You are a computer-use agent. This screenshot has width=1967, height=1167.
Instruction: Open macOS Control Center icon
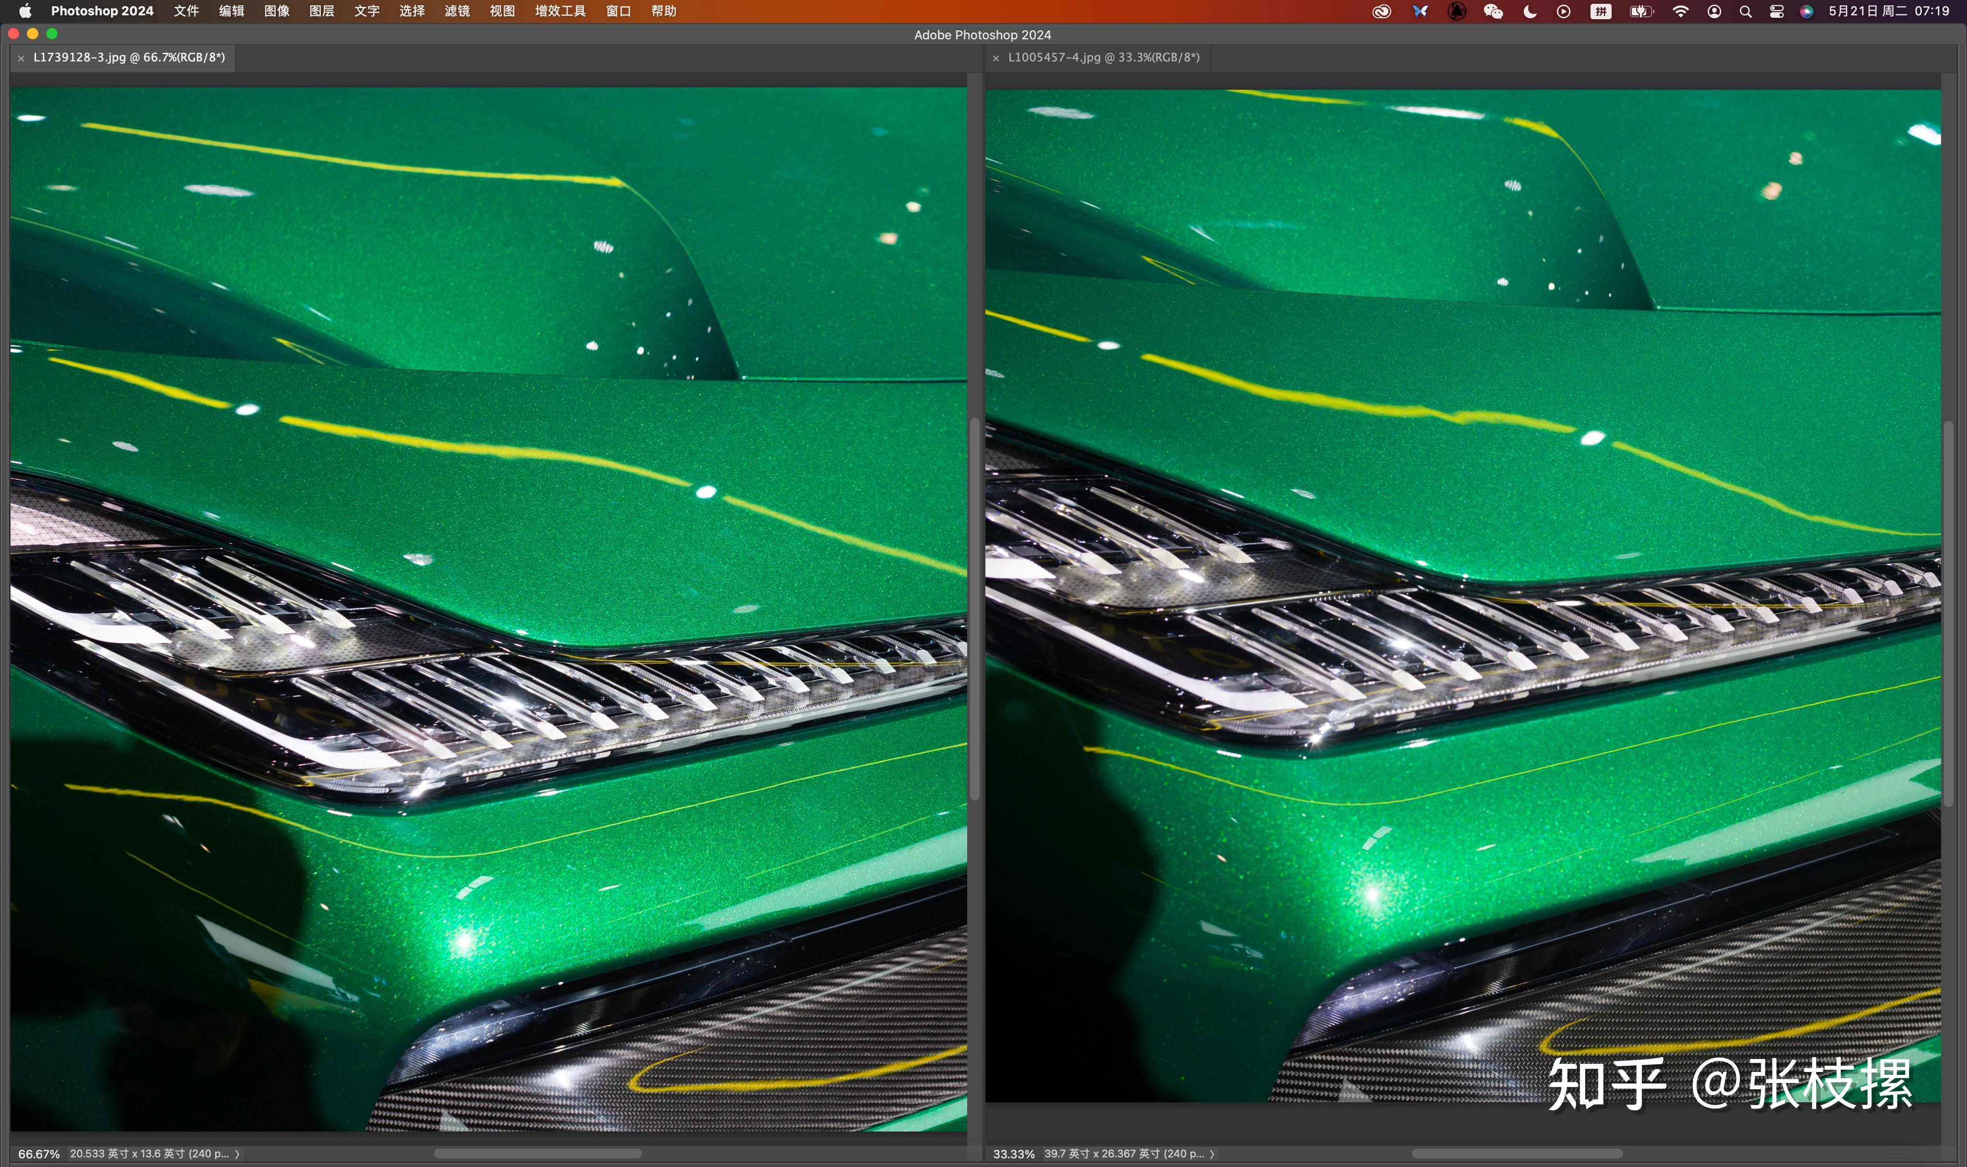(x=1777, y=11)
